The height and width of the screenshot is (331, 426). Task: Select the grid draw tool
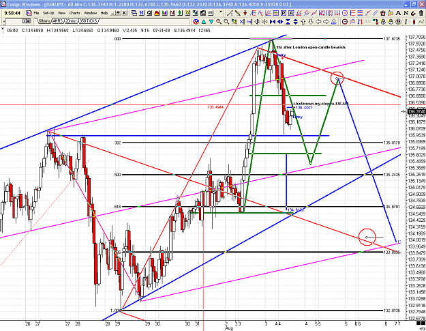[276, 13]
